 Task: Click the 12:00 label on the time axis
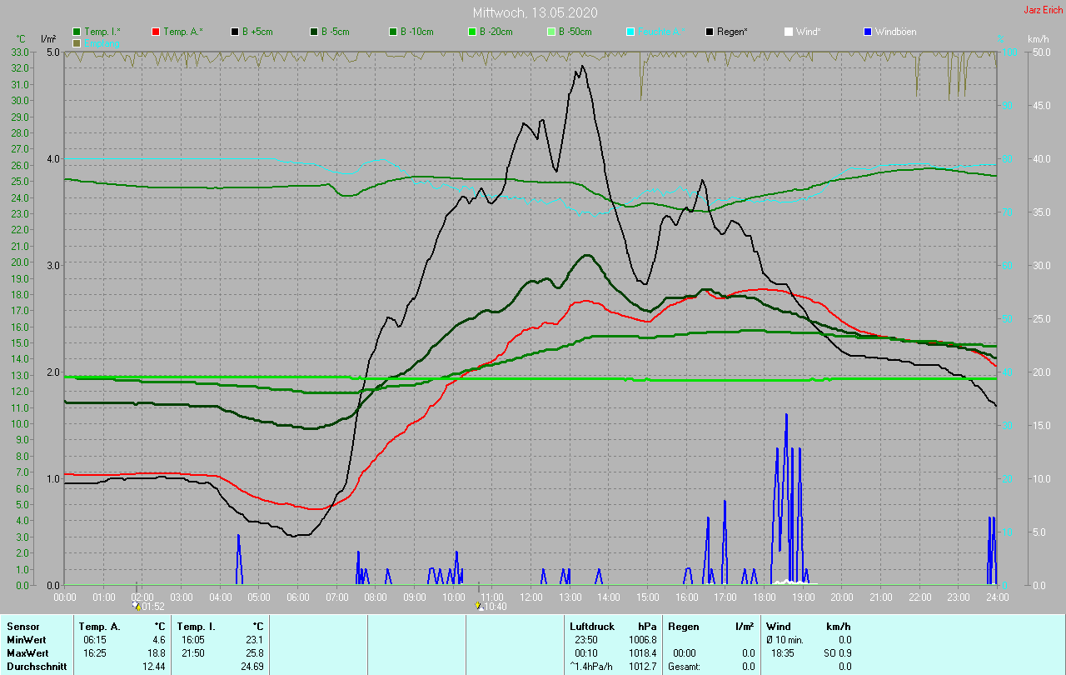point(531,597)
